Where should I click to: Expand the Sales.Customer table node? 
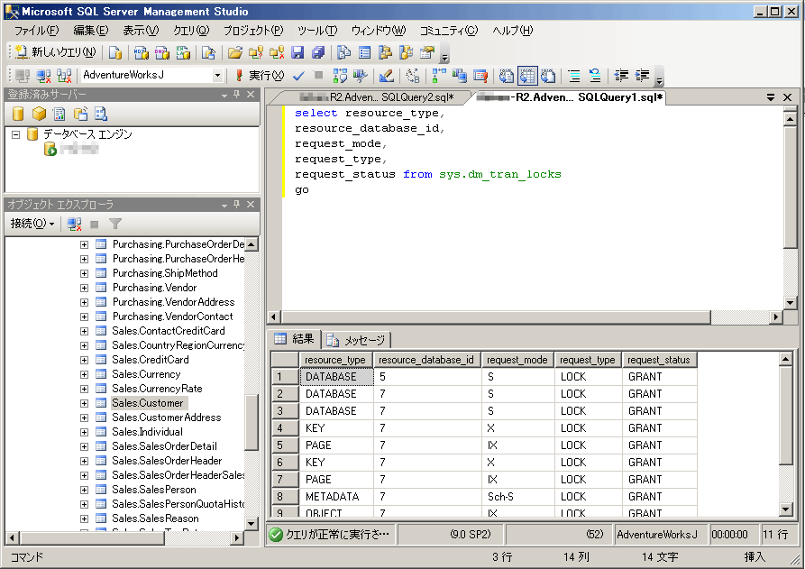(84, 403)
